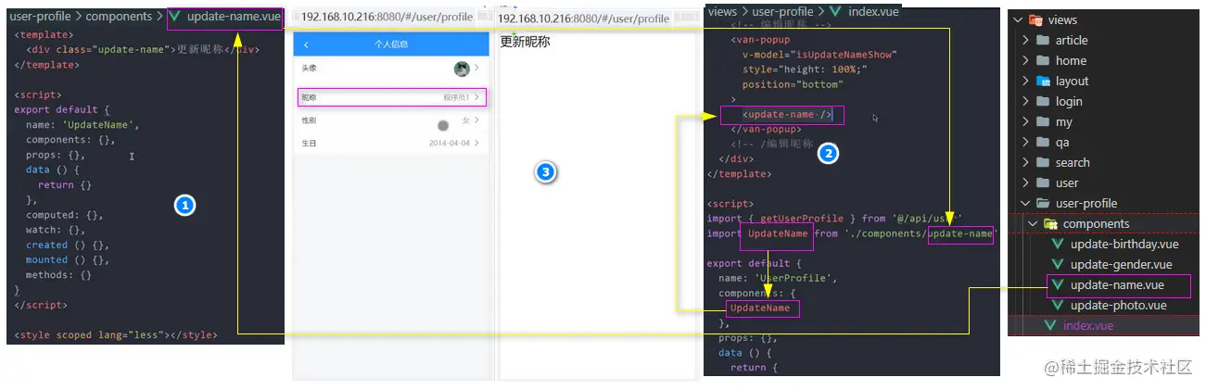Screen dimensions: 1206x390
Task: Open the 昵称 nickname row
Action: 391,96
